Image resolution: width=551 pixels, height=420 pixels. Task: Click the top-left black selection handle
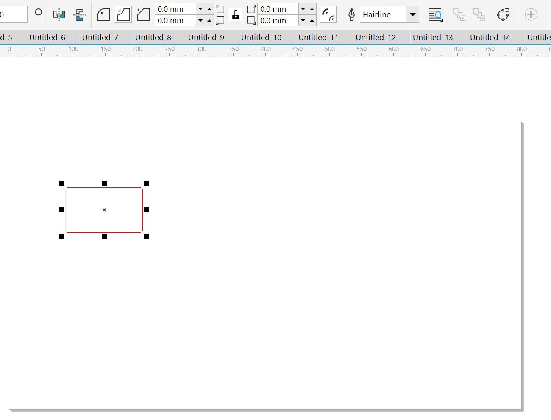point(62,184)
